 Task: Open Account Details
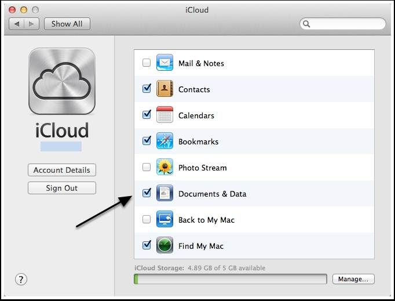[x=62, y=170]
